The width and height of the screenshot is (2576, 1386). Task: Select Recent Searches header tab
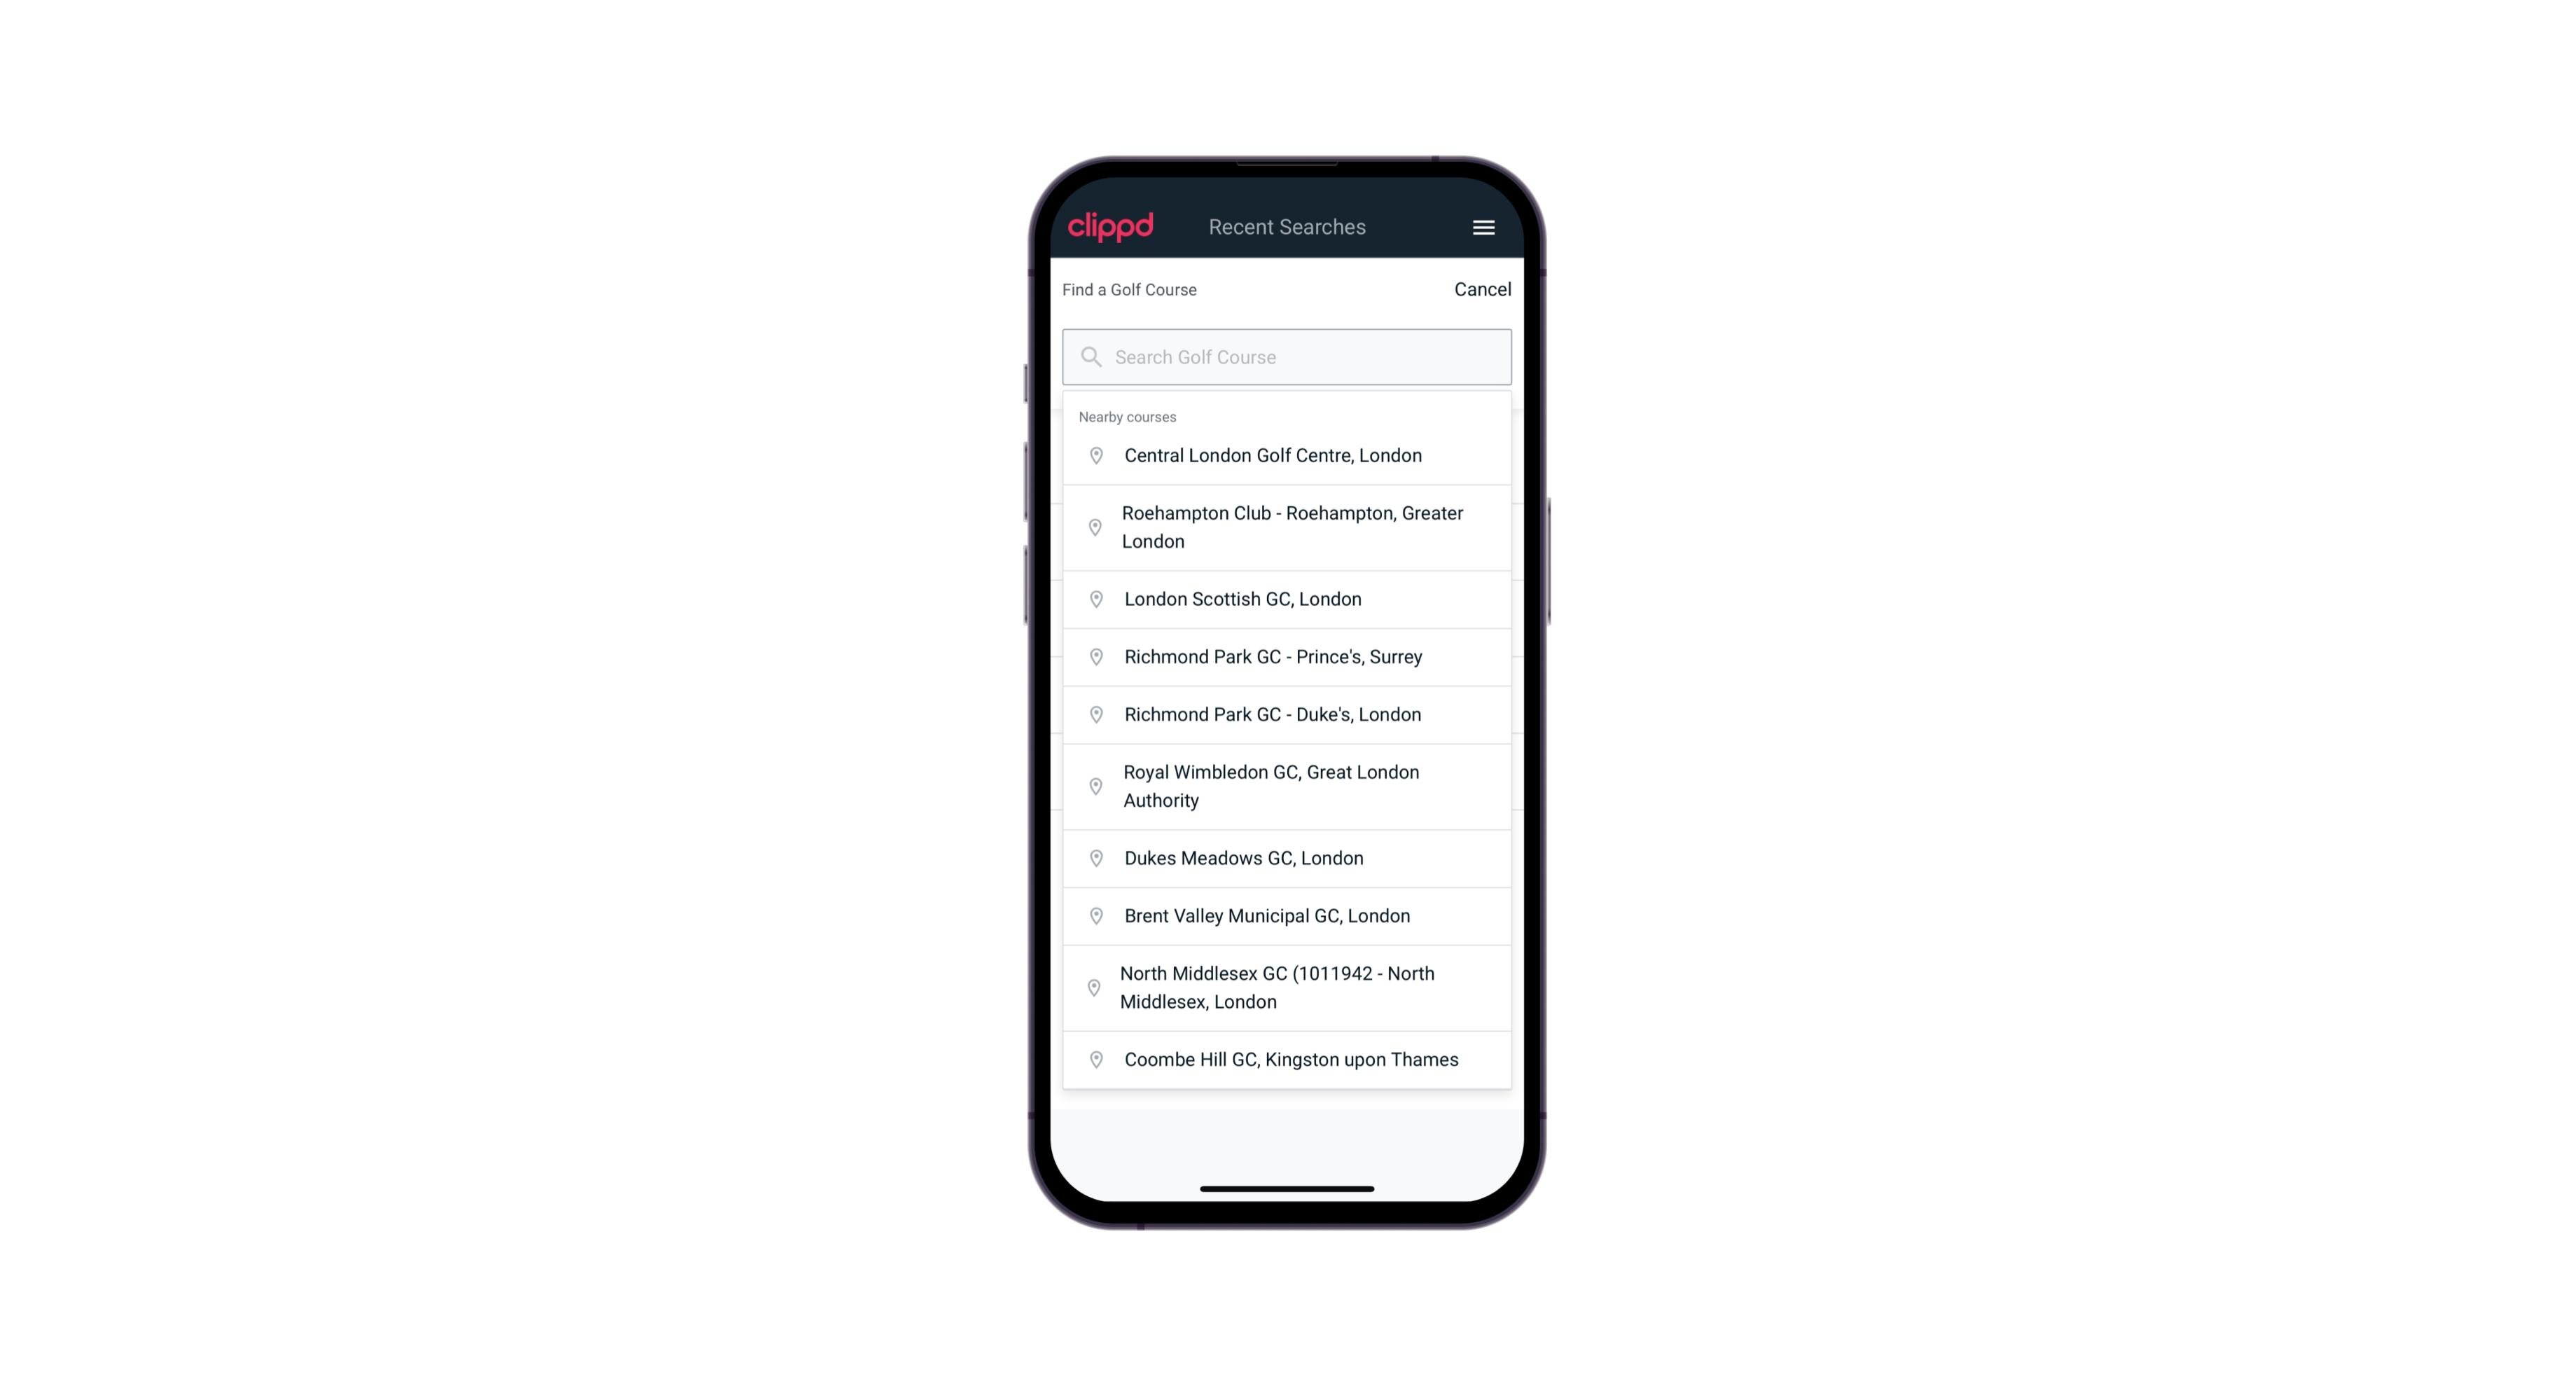(x=1287, y=226)
